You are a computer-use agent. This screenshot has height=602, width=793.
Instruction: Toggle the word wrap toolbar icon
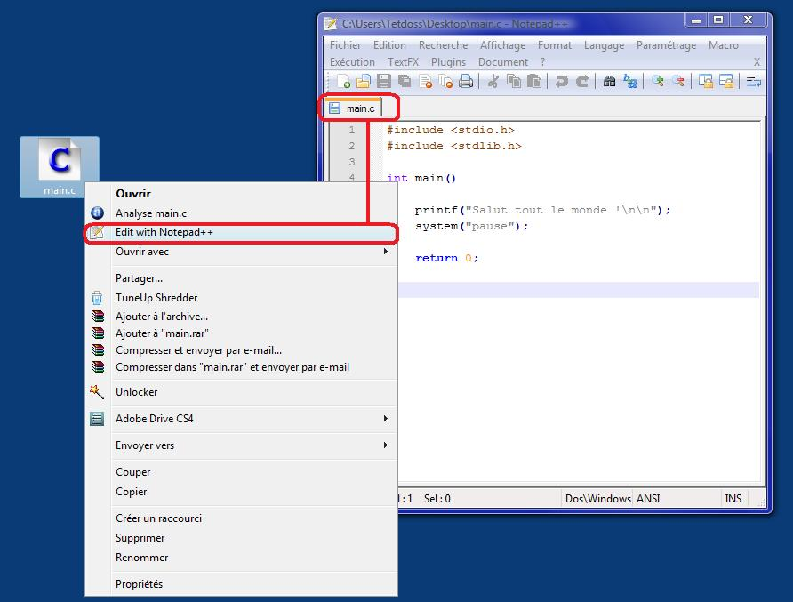[754, 81]
